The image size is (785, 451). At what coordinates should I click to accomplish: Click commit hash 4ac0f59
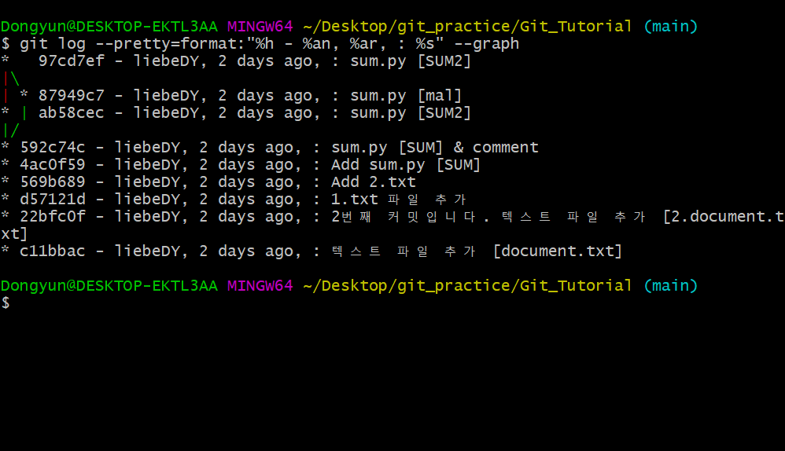coord(53,164)
